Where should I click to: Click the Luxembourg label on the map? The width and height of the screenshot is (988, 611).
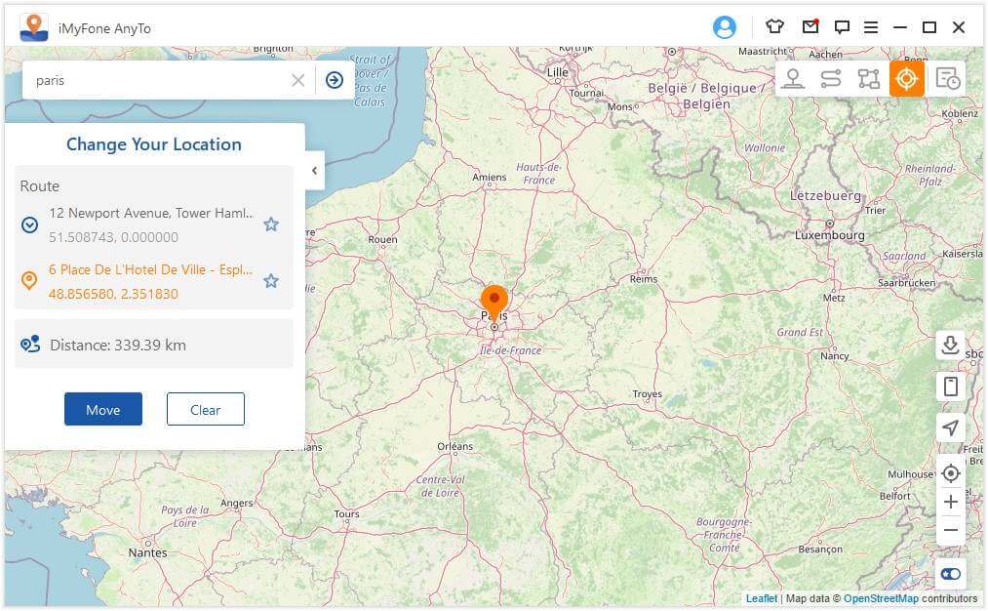click(830, 235)
